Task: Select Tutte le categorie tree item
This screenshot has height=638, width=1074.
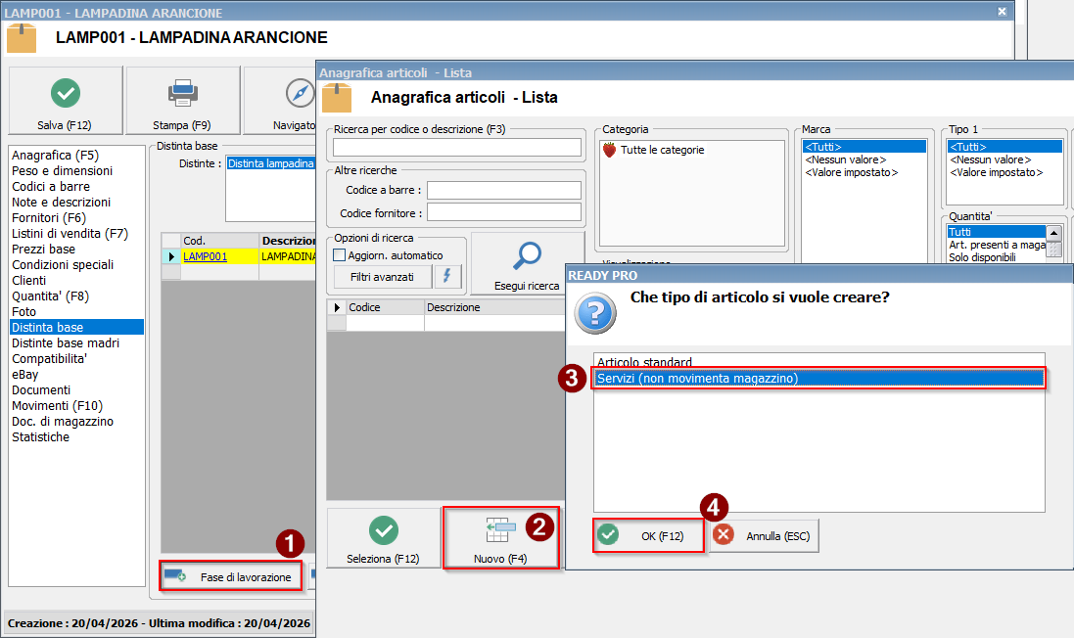Action: point(662,150)
